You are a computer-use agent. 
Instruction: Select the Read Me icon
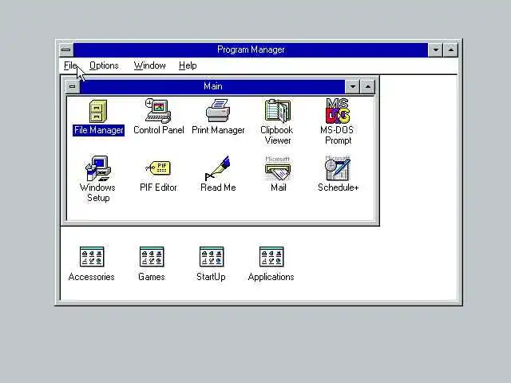click(x=218, y=168)
